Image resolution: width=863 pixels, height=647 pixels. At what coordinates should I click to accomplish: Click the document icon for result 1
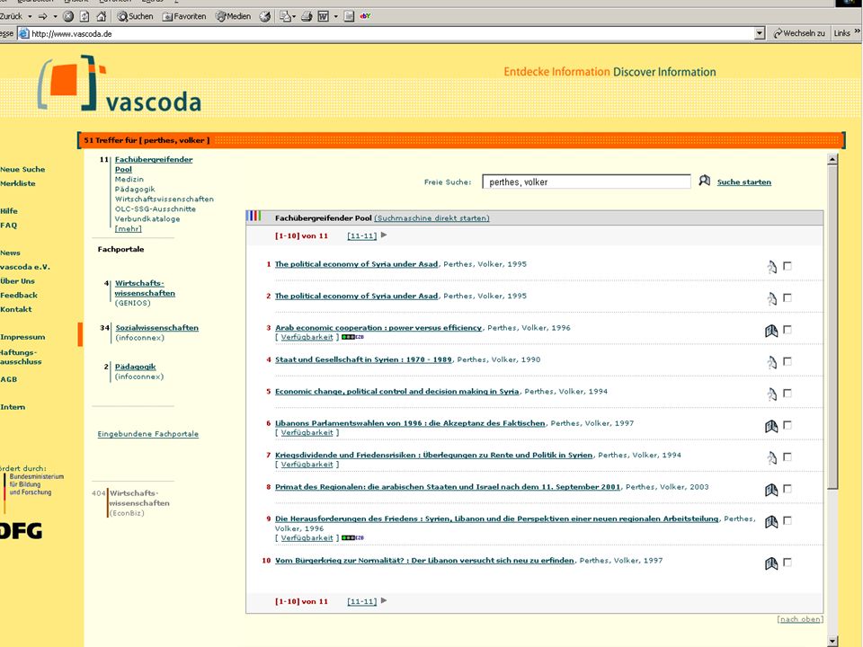pos(771,267)
